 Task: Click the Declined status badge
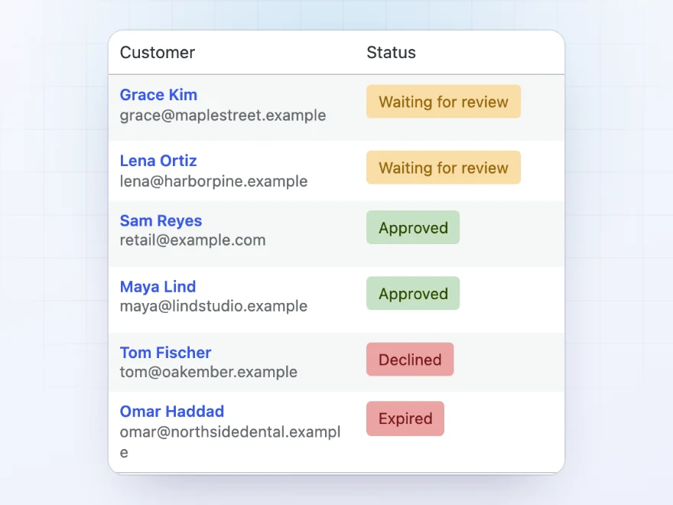click(x=410, y=360)
